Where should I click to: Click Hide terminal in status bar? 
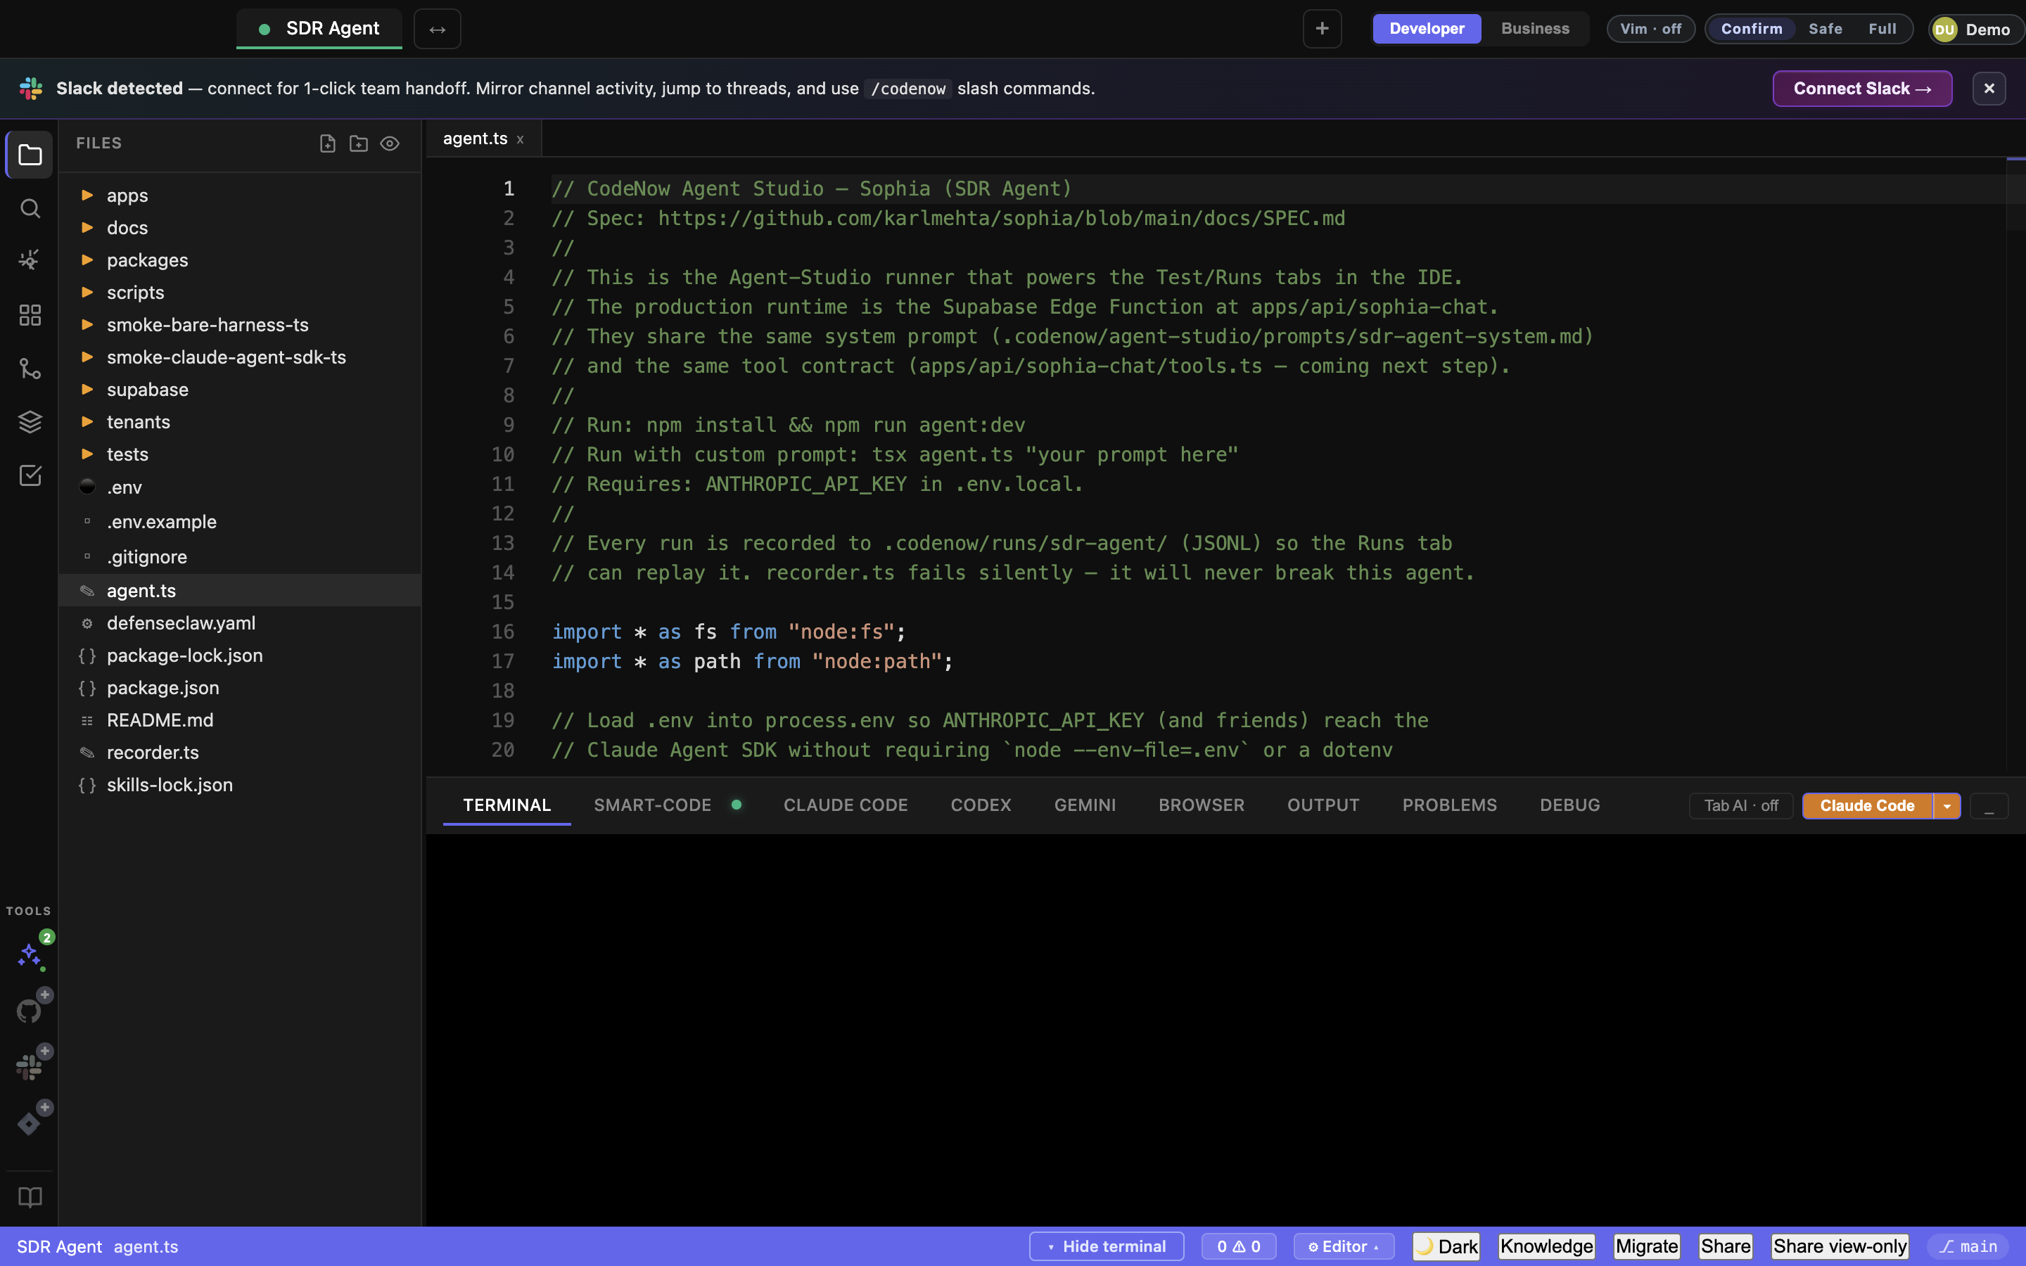click(1106, 1247)
